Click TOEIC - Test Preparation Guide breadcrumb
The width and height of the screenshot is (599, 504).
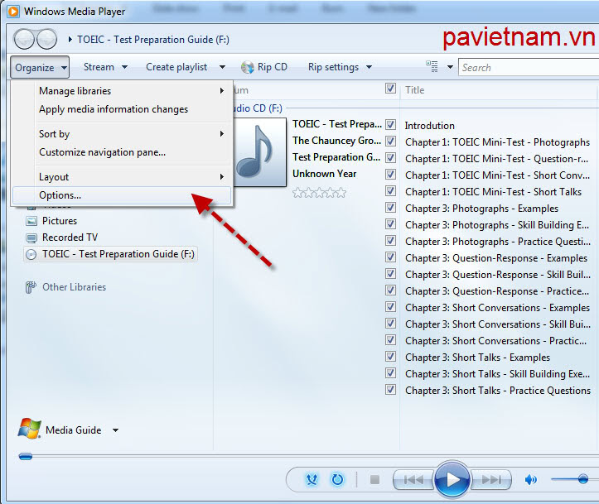click(x=153, y=40)
